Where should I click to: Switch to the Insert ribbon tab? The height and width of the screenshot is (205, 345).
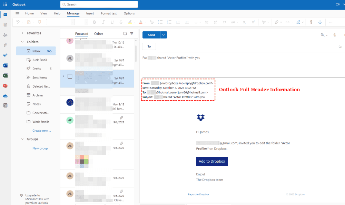(90, 13)
